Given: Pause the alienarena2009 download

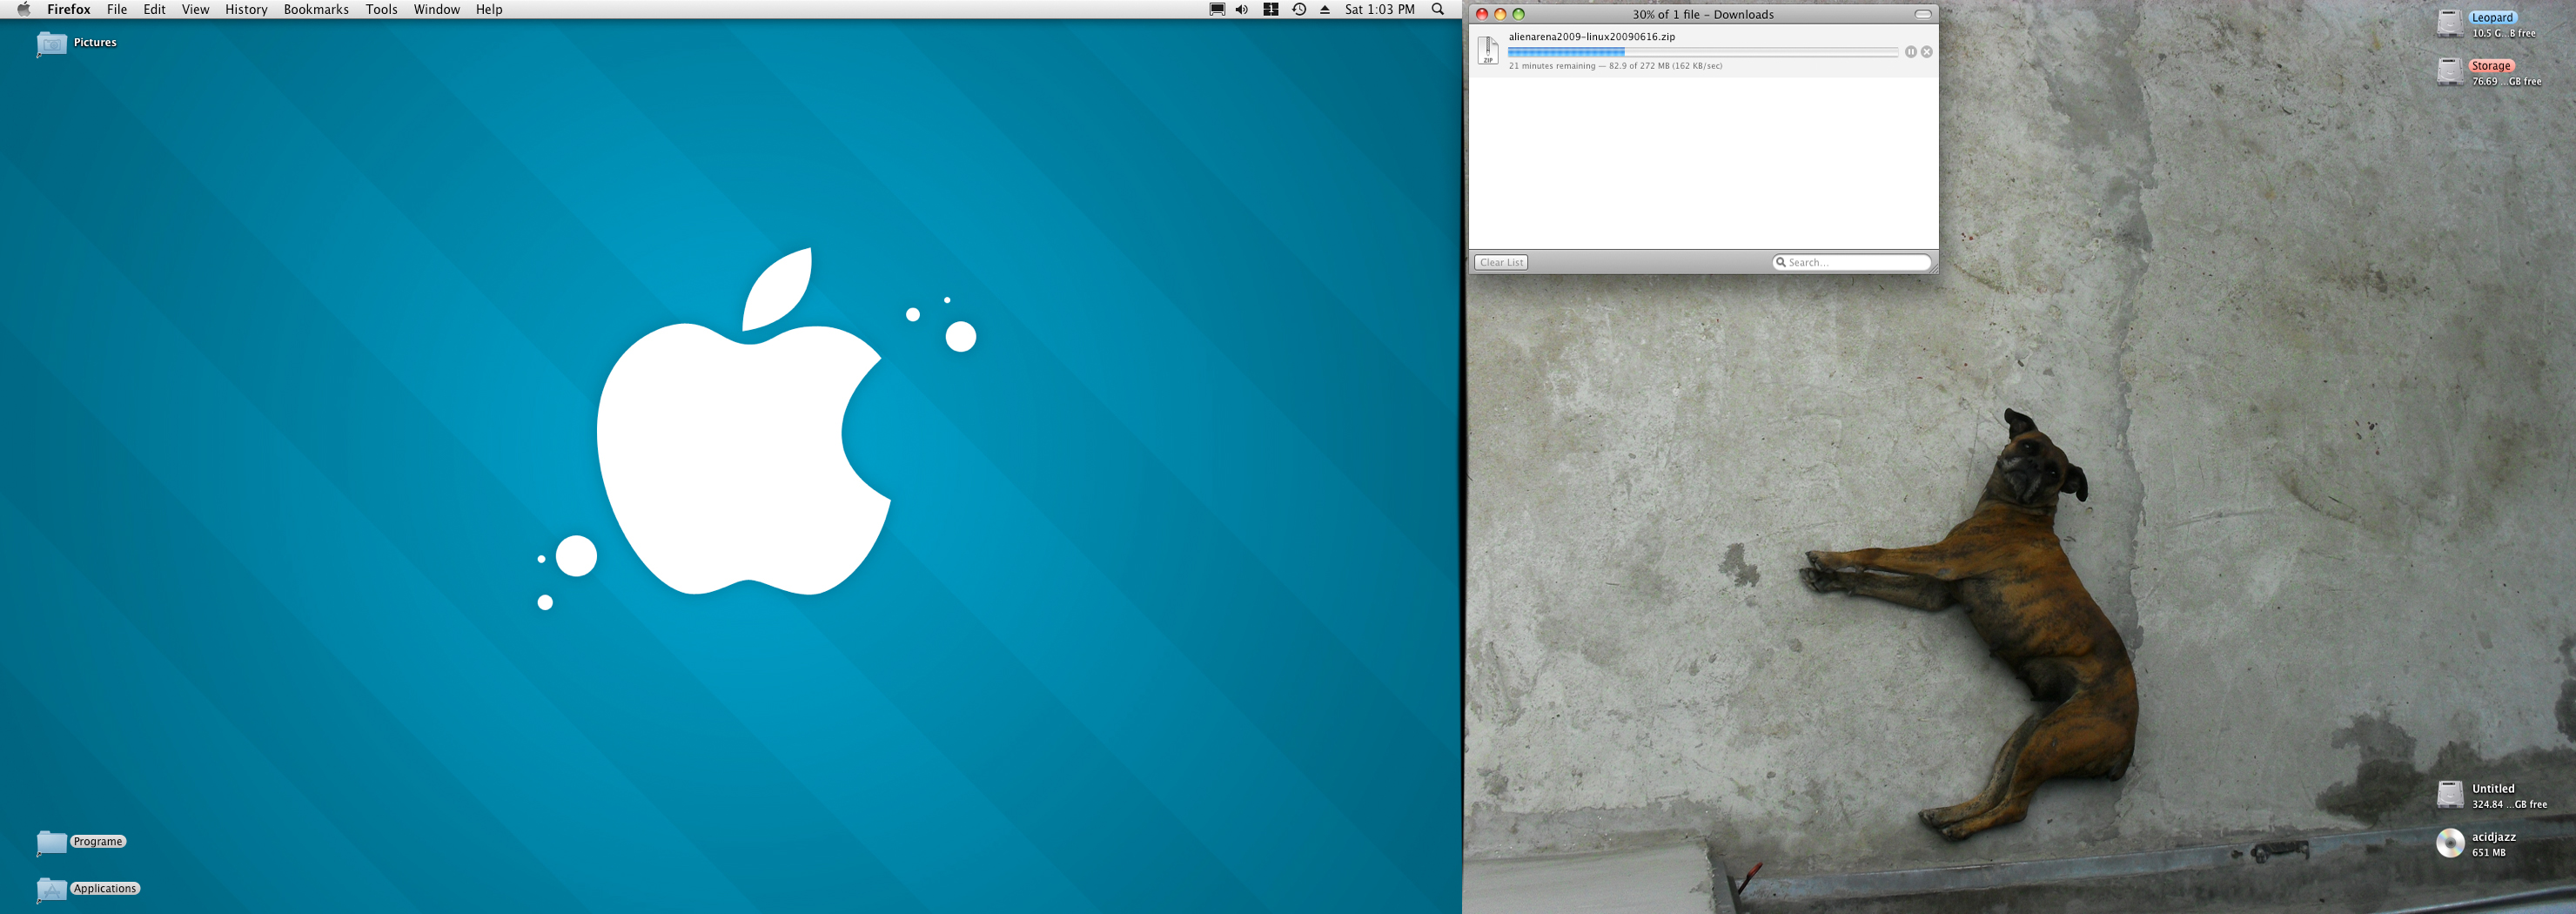Looking at the screenshot, I should click(1910, 52).
